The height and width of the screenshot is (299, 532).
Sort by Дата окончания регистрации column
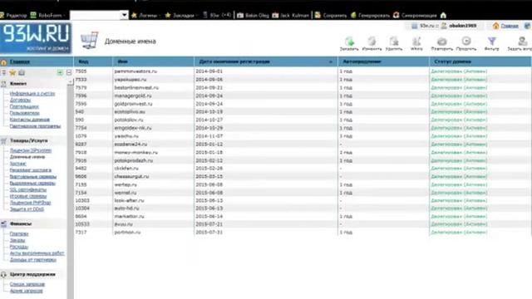click(x=266, y=61)
